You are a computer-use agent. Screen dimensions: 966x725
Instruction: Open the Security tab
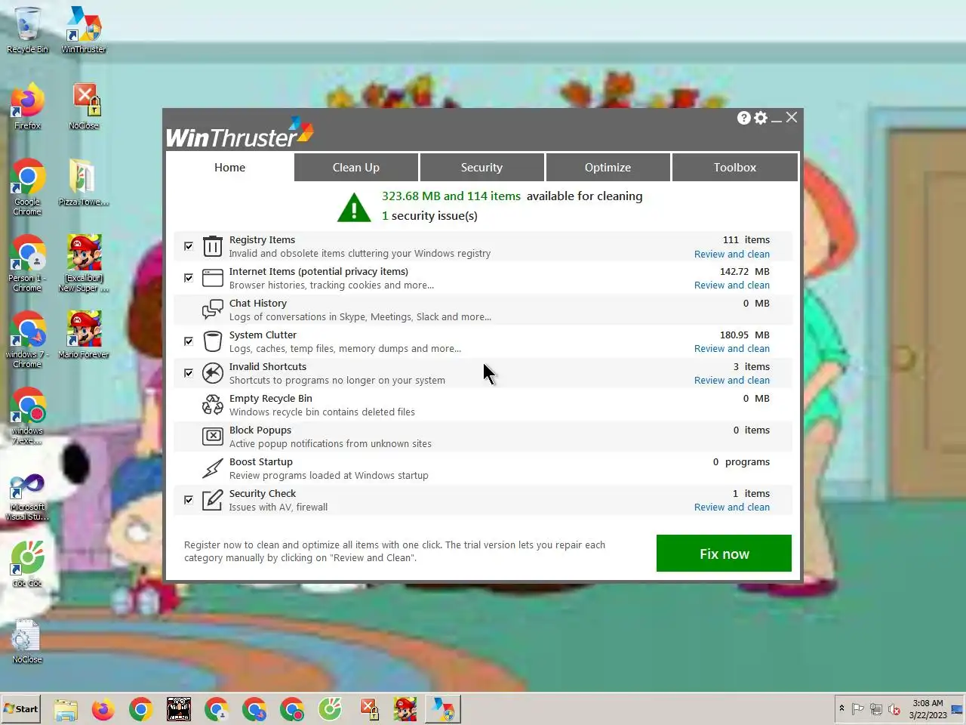click(x=481, y=168)
